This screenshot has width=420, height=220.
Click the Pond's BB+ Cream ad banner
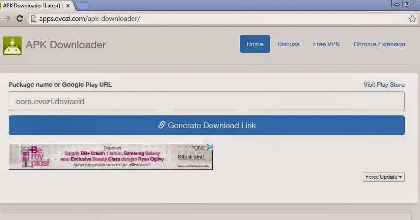pos(111,157)
